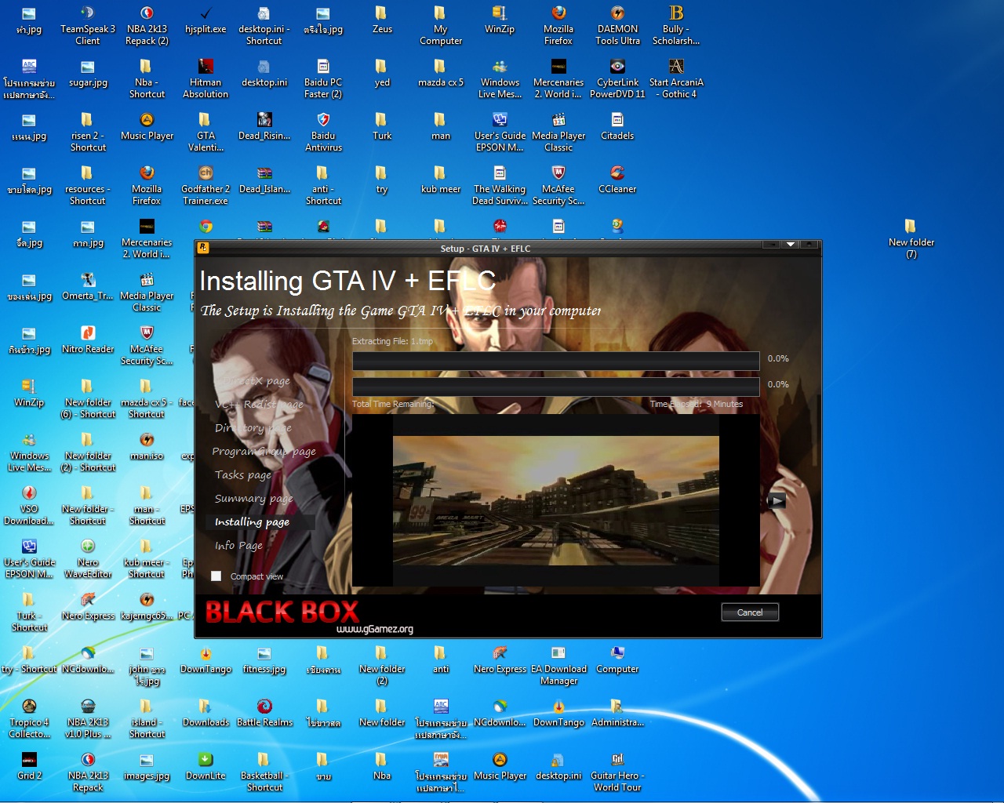This screenshot has width=1004, height=803.
Task: Open the risen 2 - Shortcut folder
Action: point(88,132)
